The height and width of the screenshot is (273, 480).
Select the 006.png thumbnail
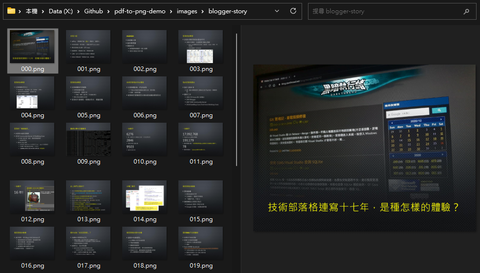144,93
